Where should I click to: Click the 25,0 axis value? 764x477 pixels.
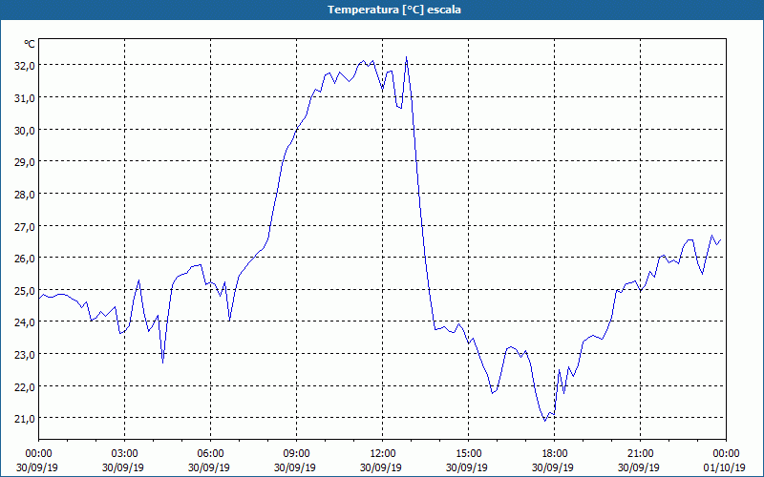(x=25, y=291)
